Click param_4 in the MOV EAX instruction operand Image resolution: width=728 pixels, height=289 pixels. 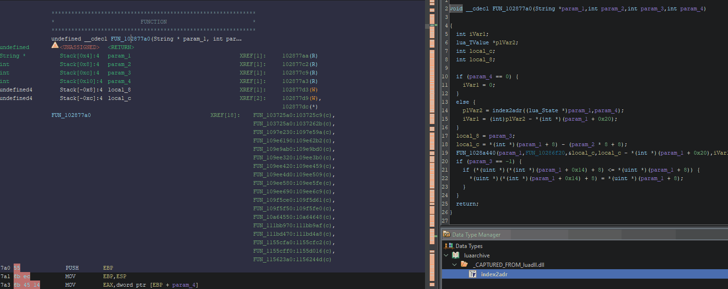coord(184,285)
